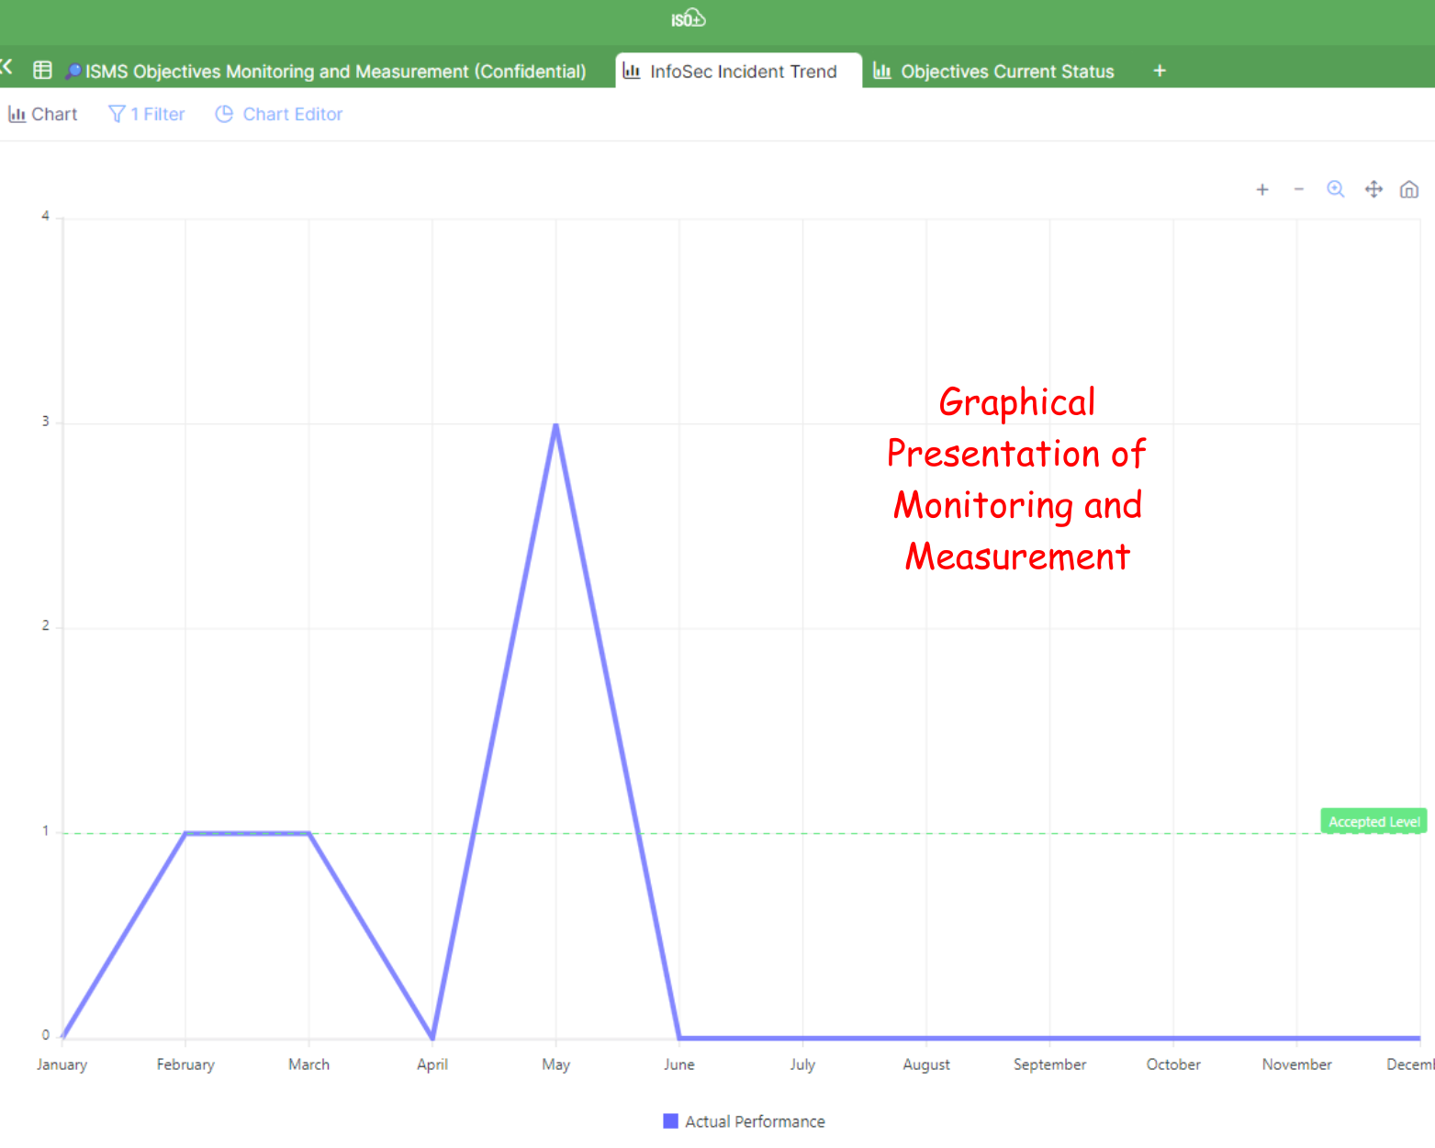Screen dimensions: 1435x1148
Task: Collapse the sidebar with double chevron
Action: 6,67
